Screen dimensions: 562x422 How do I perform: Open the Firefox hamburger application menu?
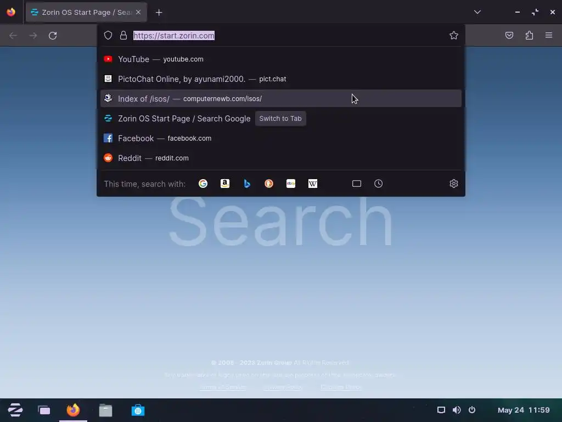click(549, 35)
